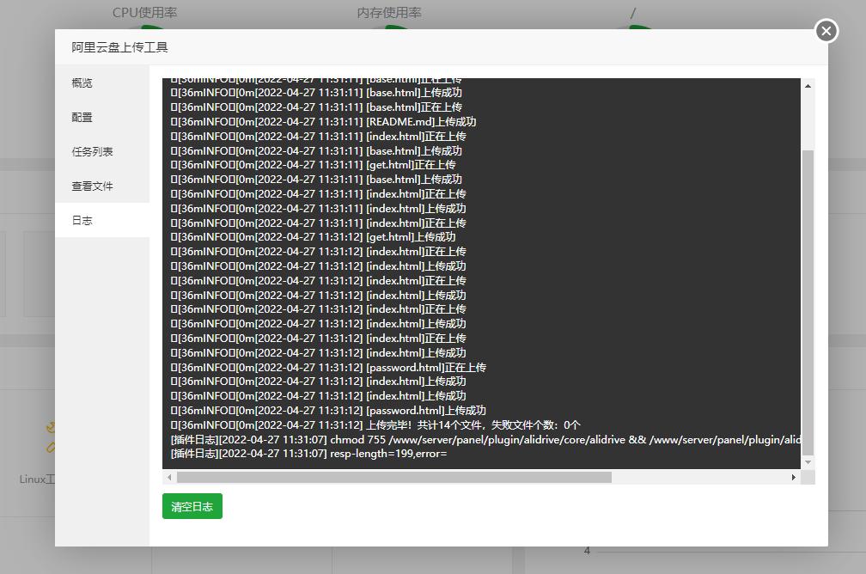Open the 配置 tab
Image resolution: width=866 pixels, height=574 pixels.
(x=102, y=117)
